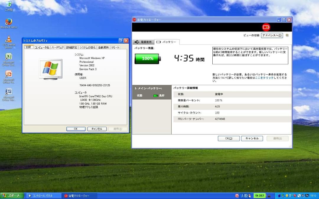The width and height of the screenshot is (319, 199).
Task: Click the 100% battery charge gauge
Action: 147,58
